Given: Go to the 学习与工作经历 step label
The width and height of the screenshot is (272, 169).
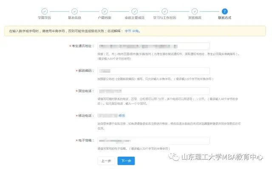Looking at the screenshot, I should (164, 18).
